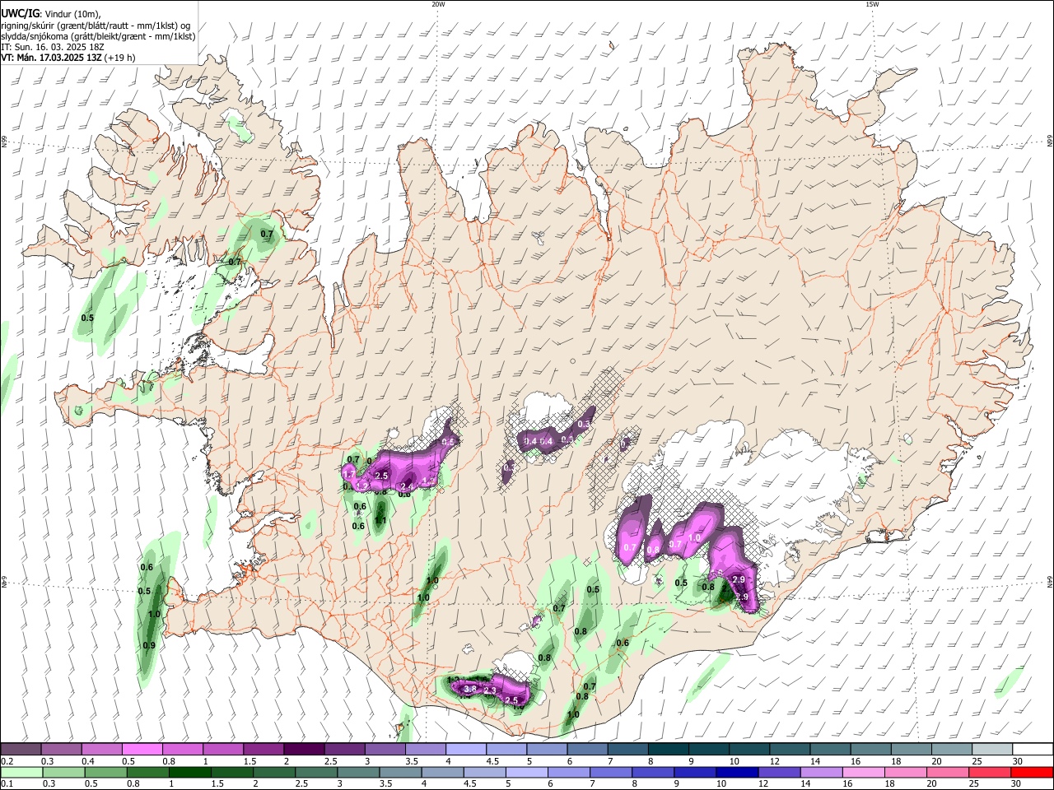Click the 'slydda/snjókoma' legend description line
Image resolution: width=1054 pixels, height=790 pixels.
pos(98,36)
